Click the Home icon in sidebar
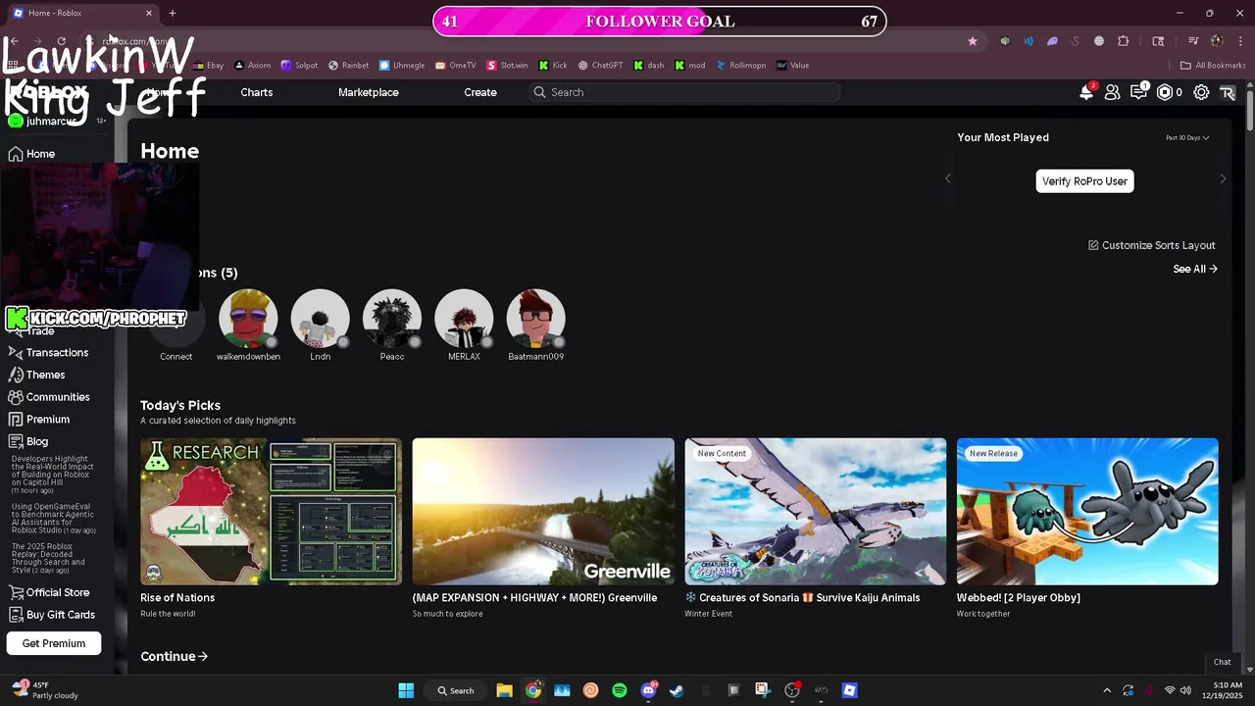 pos(16,154)
